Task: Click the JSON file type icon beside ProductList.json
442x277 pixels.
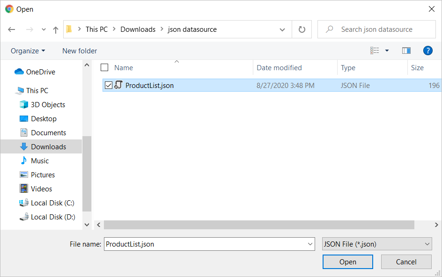Action: pos(118,85)
